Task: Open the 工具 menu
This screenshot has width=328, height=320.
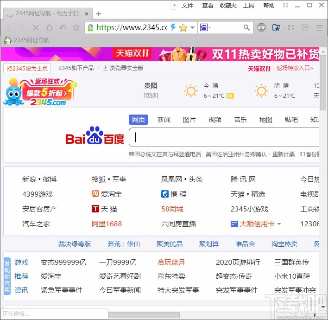Action: click(x=248, y=5)
